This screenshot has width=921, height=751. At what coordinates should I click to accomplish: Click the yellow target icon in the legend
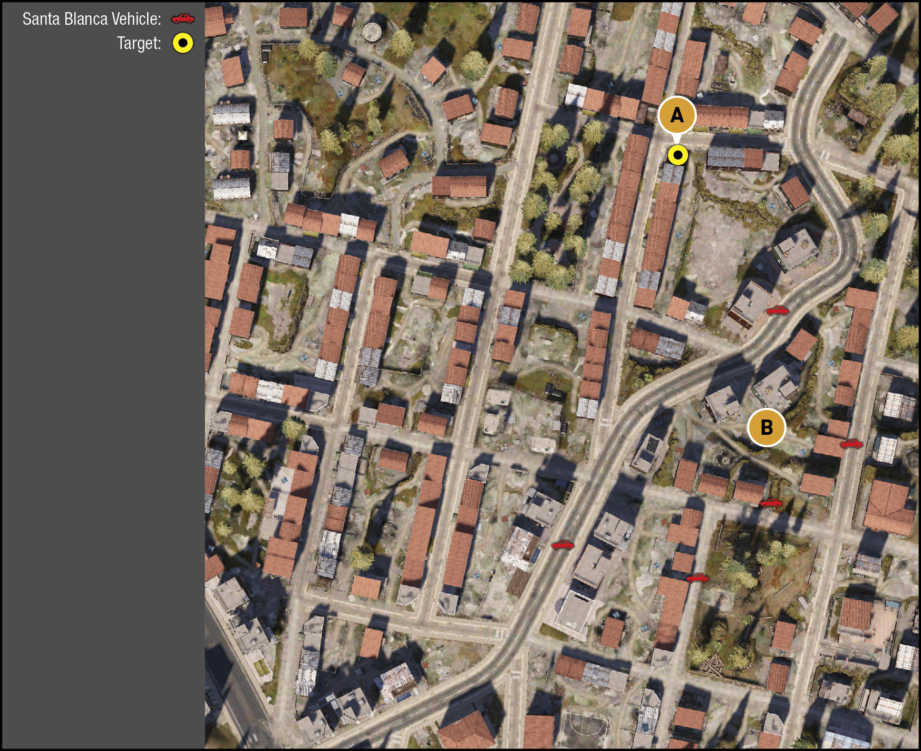pos(183,43)
